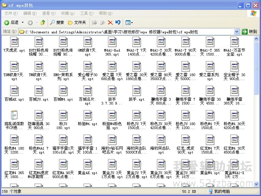Click the vertical scrollbar thumb
Viewport: 261px width, 196px height.
click(x=256, y=68)
